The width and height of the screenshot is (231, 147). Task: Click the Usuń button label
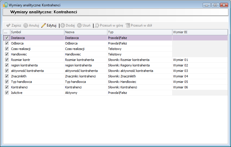[86, 25]
